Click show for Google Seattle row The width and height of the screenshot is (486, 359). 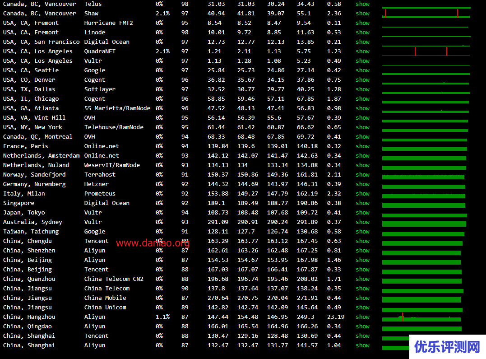pyautogui.click(x=362, y=70)
